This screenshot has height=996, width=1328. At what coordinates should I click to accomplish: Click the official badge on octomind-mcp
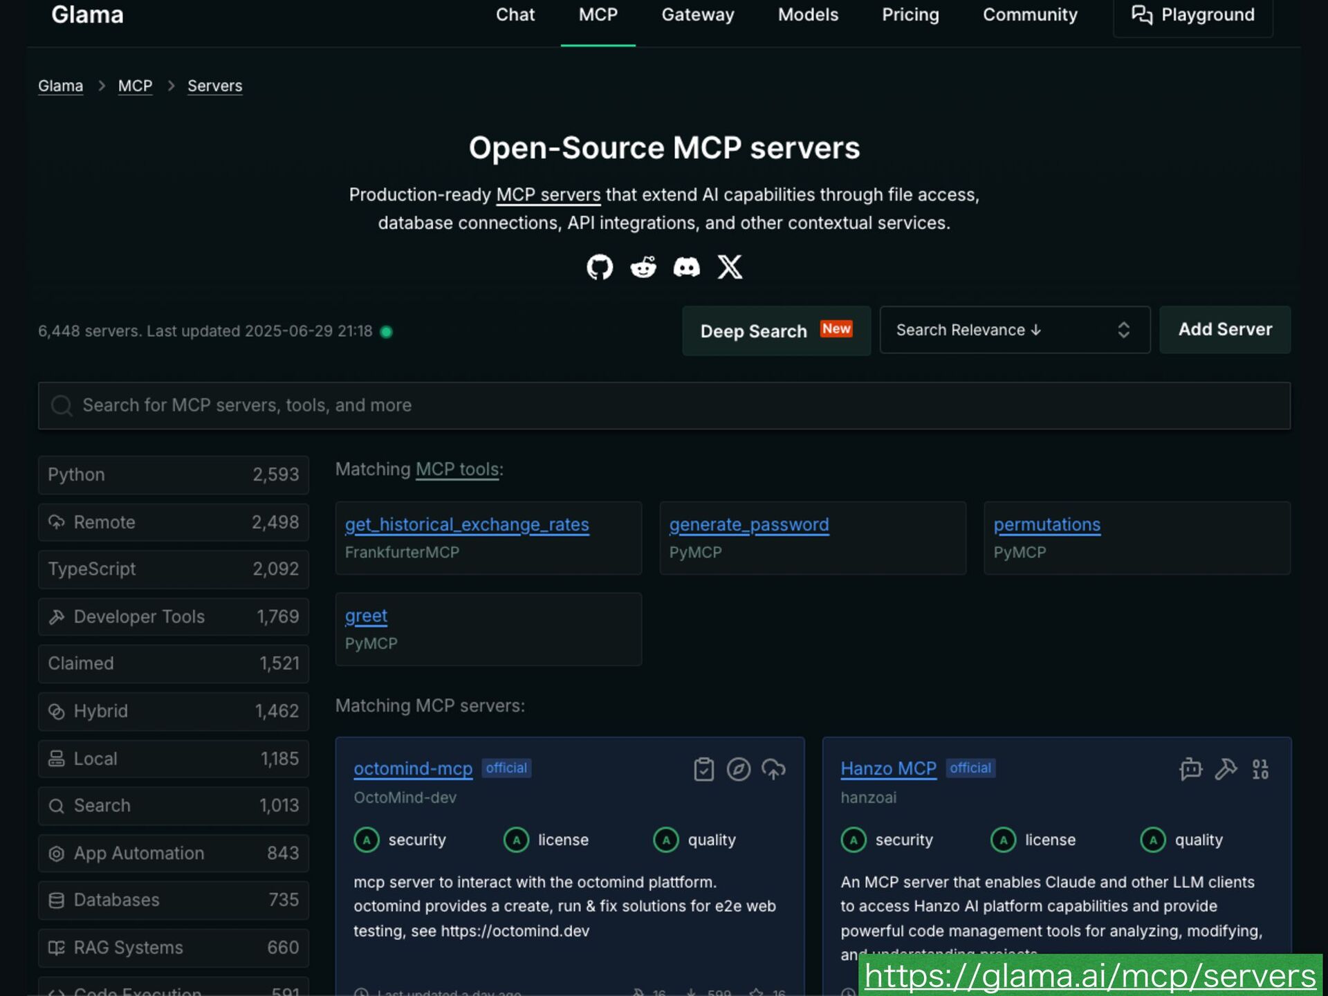(x=506, y=768)
